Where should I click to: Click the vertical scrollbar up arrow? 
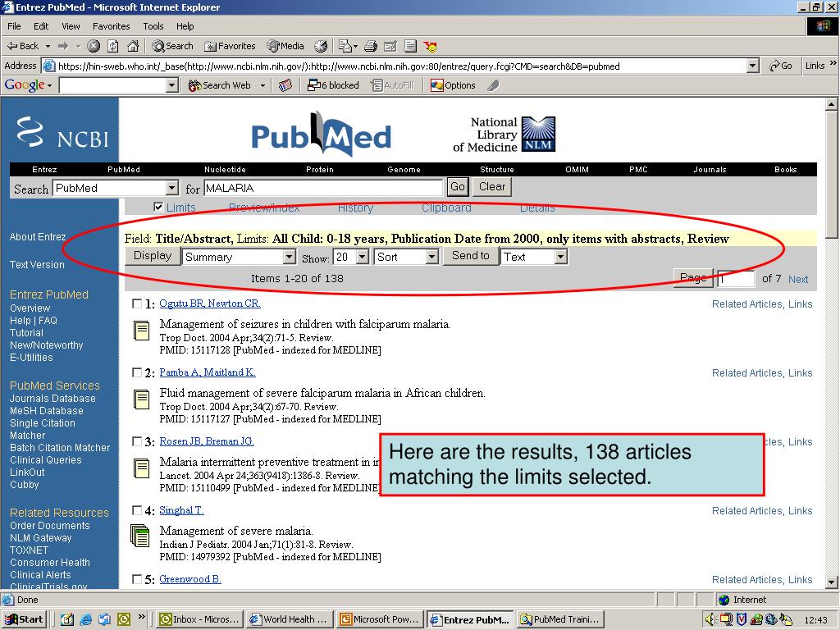(x=832, y=104)
